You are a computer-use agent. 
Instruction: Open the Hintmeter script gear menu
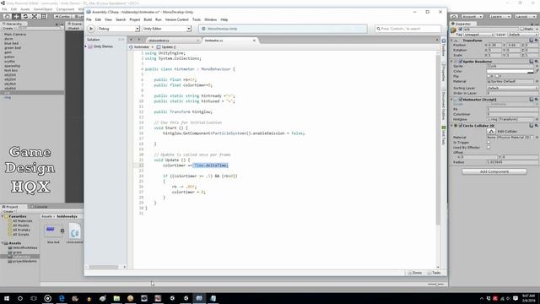point(537,100)
